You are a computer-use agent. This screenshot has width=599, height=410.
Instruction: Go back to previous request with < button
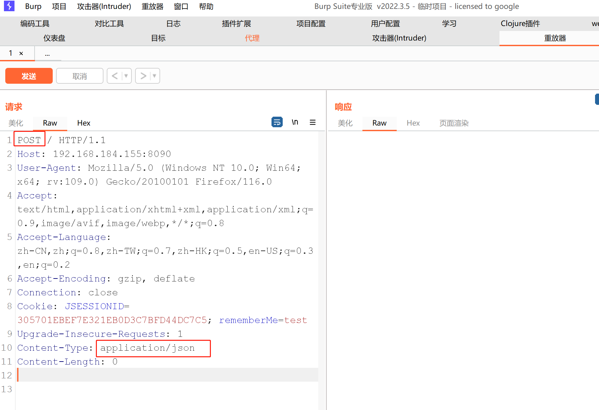click(114, 76)
